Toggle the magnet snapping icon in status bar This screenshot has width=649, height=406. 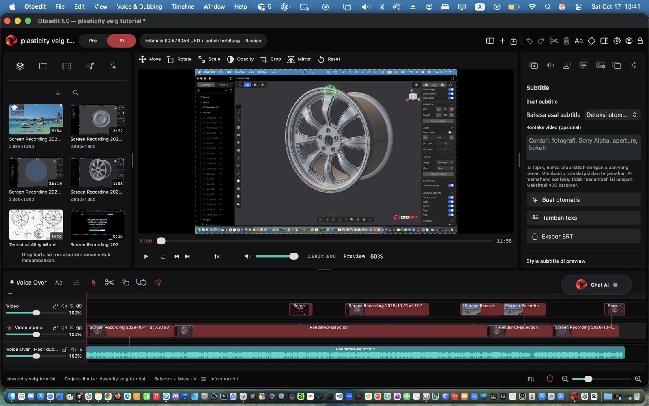coord(550,379)
